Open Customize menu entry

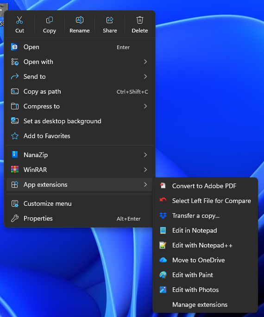pyautogui.click(x=79, y=203)
